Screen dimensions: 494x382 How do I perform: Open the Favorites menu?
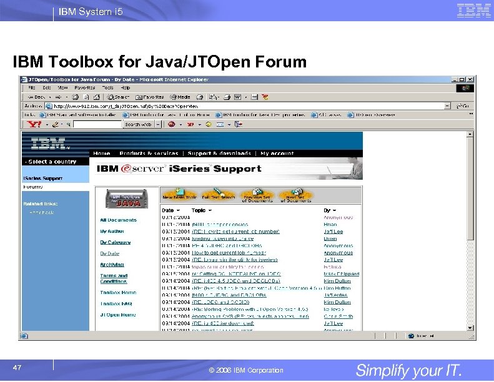85,87
